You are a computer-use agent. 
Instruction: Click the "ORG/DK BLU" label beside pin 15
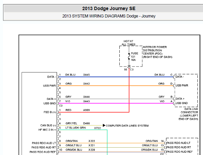click(x=149, y=150)
